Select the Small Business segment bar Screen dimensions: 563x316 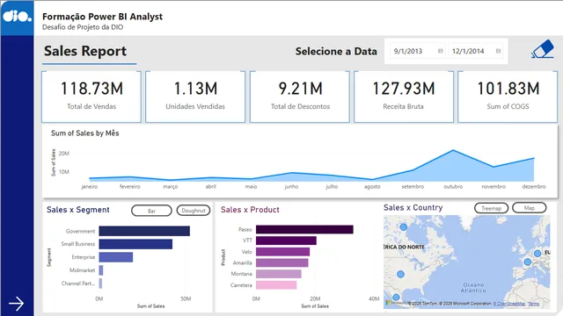[135, 244]
